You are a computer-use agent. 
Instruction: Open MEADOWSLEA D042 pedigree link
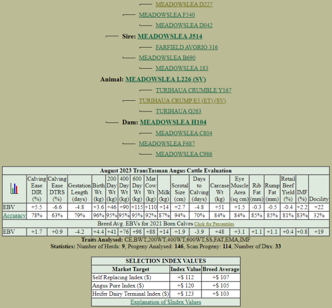184,25
